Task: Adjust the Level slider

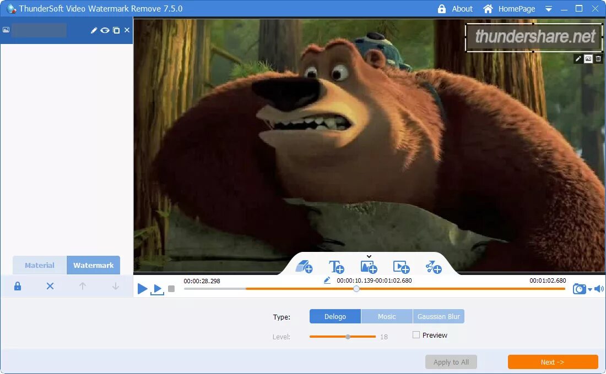Action: [x=348, y=337]
